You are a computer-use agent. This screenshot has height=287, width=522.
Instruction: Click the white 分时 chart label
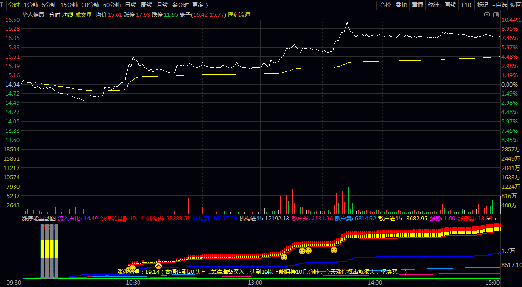[54, 14]
